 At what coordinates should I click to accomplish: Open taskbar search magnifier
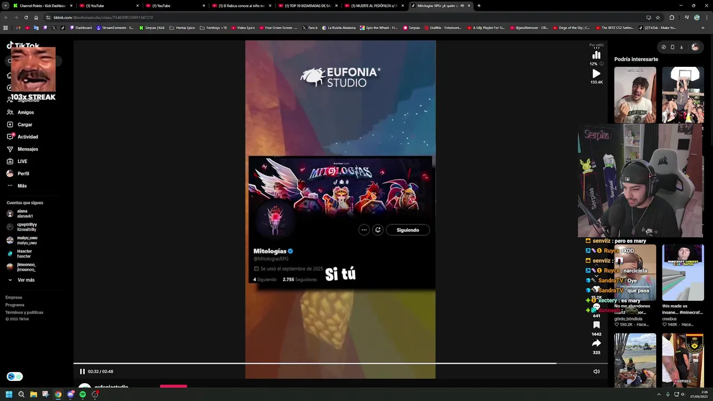(21, 394)
